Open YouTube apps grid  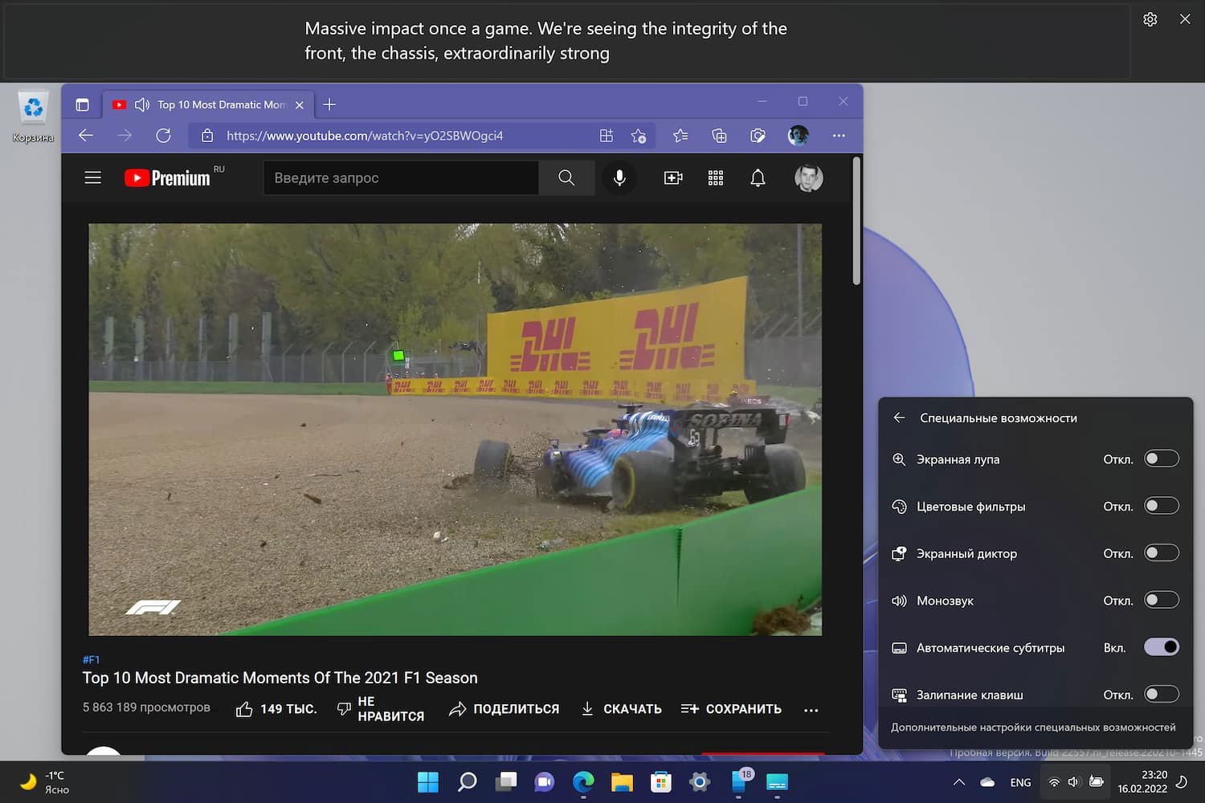(x=716, y=177)
